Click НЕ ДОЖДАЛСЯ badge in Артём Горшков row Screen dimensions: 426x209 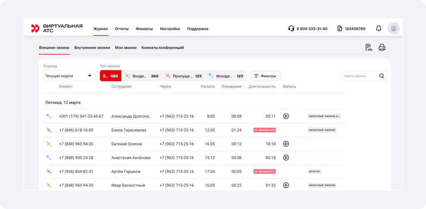(x=265, y=172)
